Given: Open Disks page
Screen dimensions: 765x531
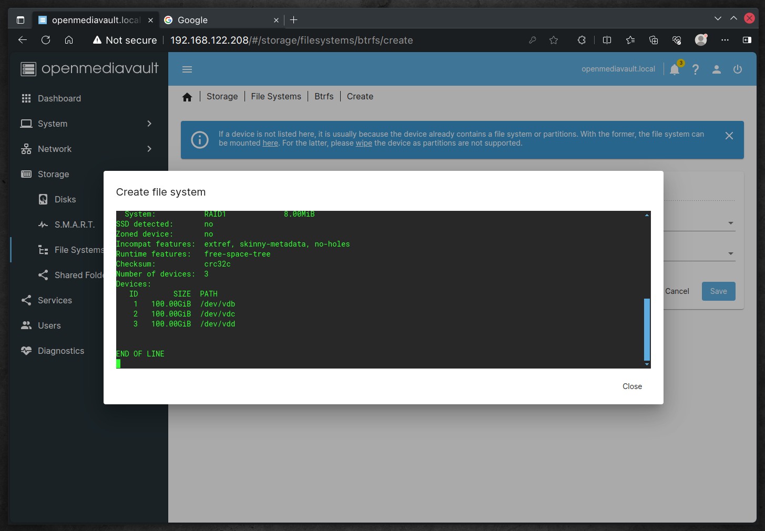Looking at the screenshot, I should pyautogui.click(x=65, y=199).
